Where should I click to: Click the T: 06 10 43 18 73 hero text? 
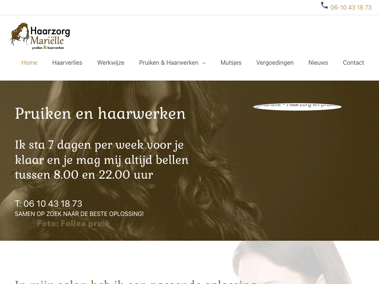pyautogui.click(x=48, y=204)
